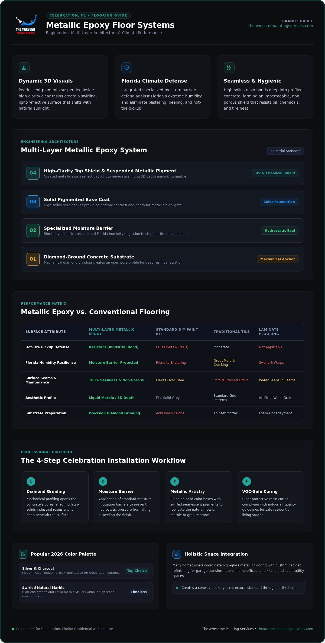Click the Porous Stained Grout cell
Viewport: 325px width, 643px height.
coord(231,380)
